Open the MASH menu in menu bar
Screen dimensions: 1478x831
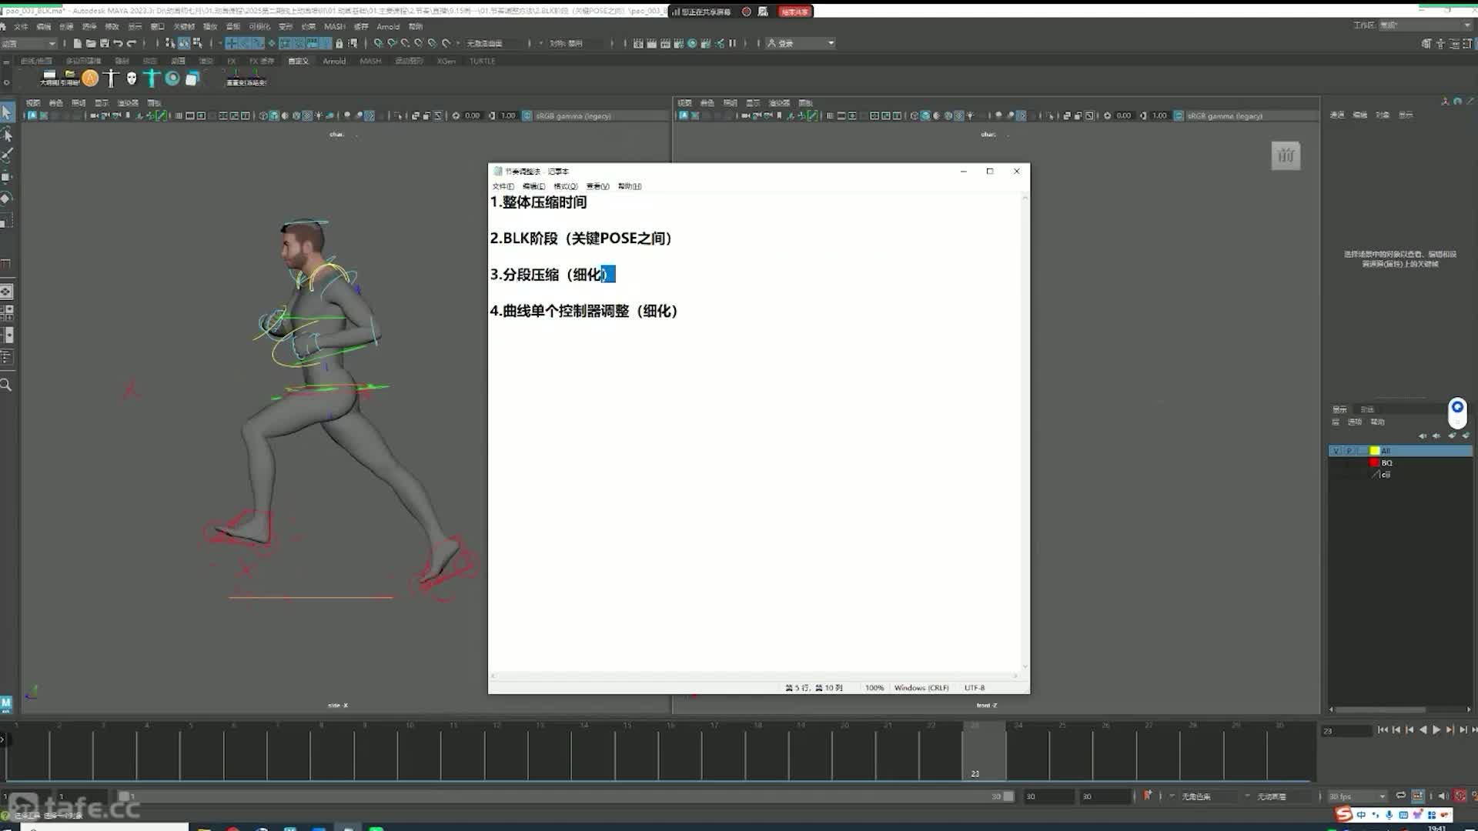coord(335,26)
